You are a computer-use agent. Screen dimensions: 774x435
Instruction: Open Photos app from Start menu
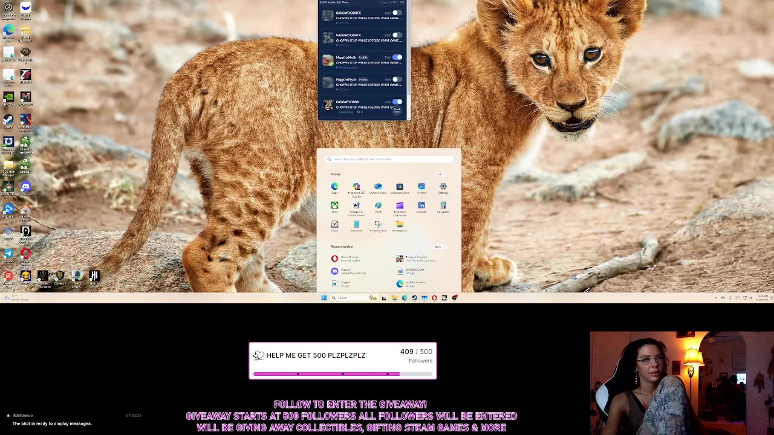click(421, 188)
